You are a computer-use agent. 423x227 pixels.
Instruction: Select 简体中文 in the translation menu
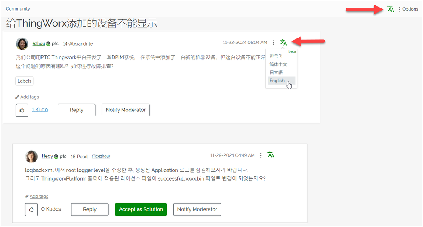278,65
